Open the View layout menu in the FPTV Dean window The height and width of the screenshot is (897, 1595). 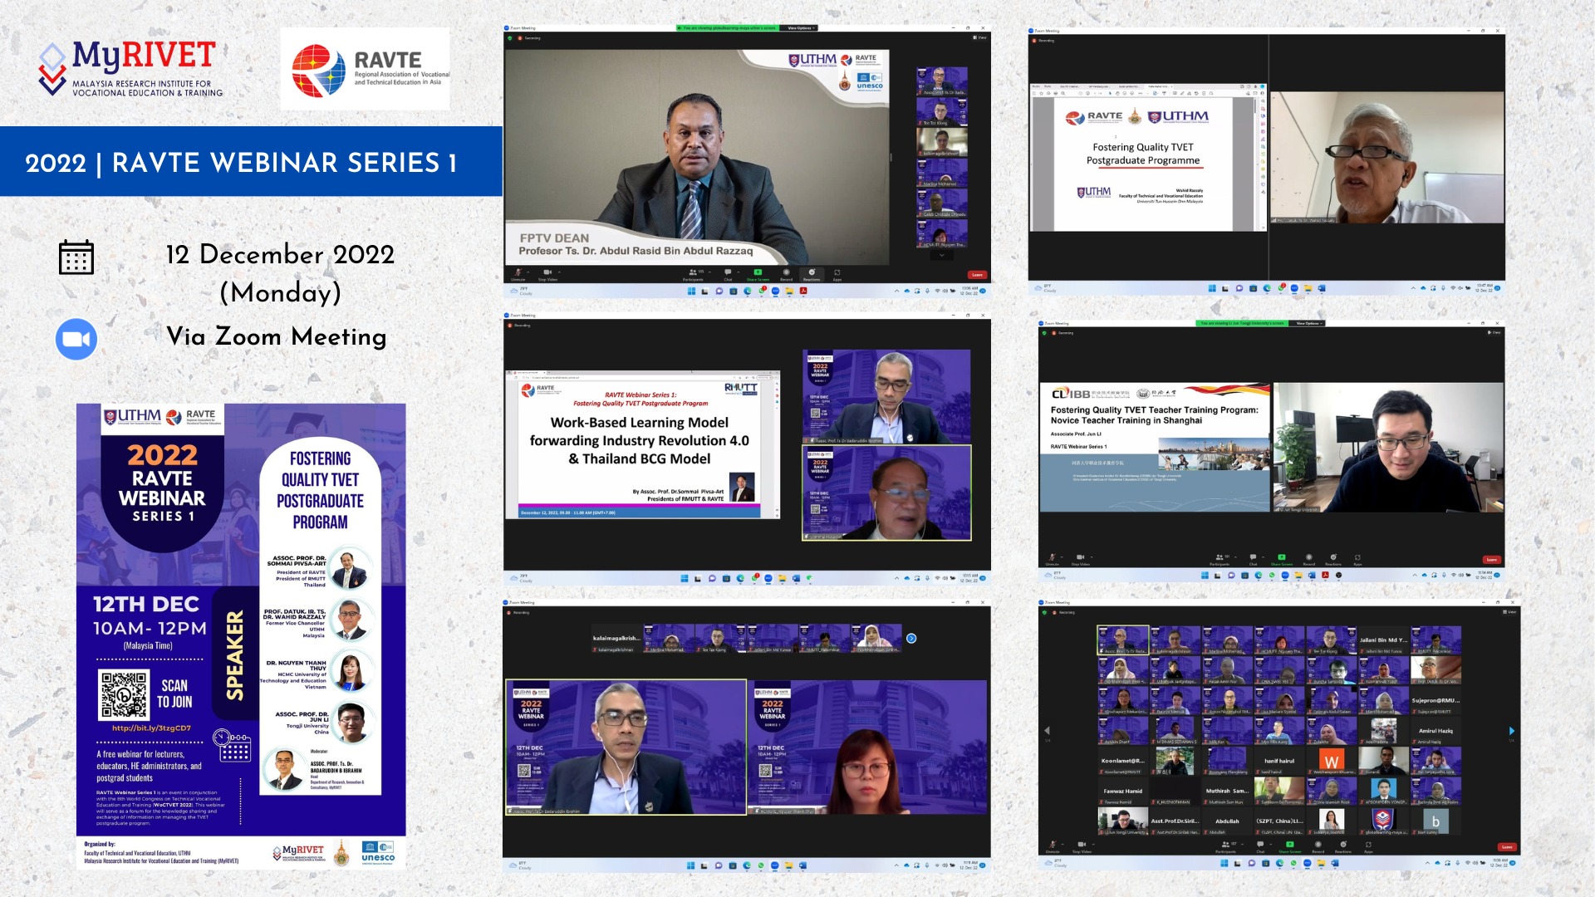click(x=981, y=37)
